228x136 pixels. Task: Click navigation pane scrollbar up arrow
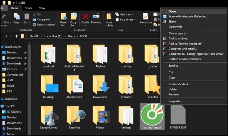pyautogui.click(x=29, y=42)
